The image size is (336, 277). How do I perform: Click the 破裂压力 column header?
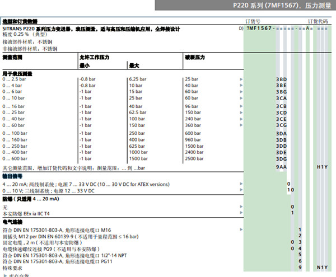[195, 58]
